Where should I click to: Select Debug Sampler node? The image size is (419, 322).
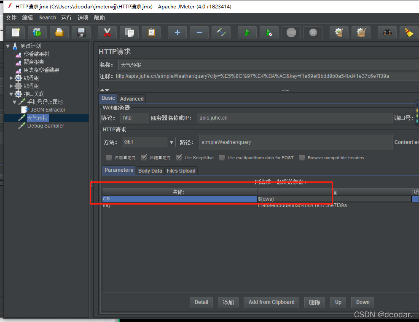tap(46, 126)
